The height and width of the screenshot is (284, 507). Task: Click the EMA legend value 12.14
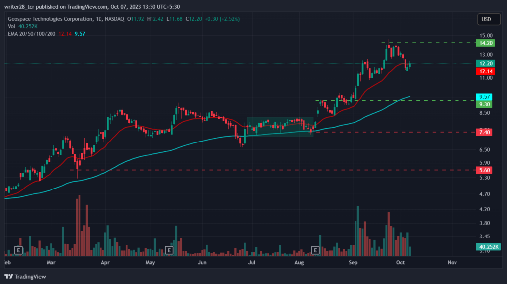click(65, 34)
